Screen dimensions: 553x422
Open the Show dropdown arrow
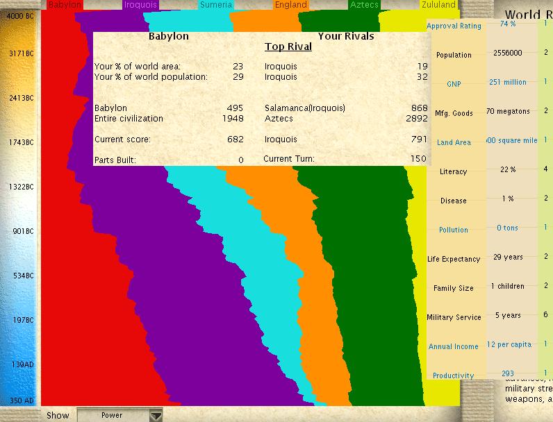(156, 416)
